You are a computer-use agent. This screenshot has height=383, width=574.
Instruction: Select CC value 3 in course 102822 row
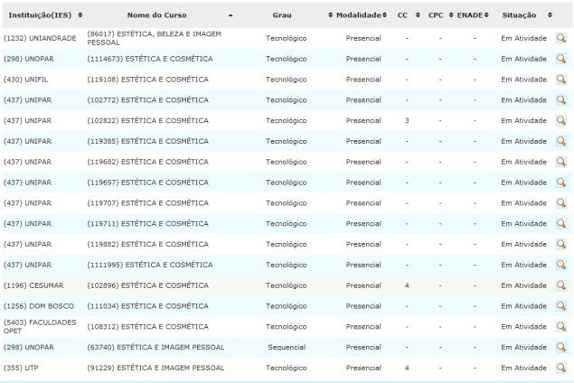[x=407, y=120]
